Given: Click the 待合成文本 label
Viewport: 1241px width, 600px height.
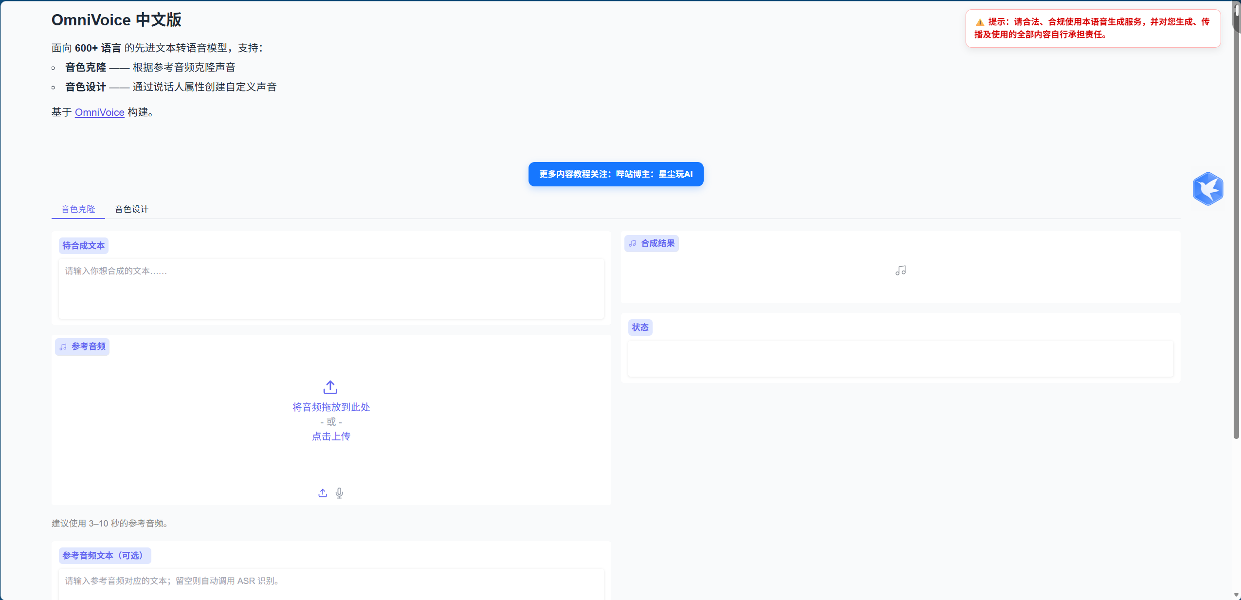Looking at the screenshot, I should click(x=84, y=246).
